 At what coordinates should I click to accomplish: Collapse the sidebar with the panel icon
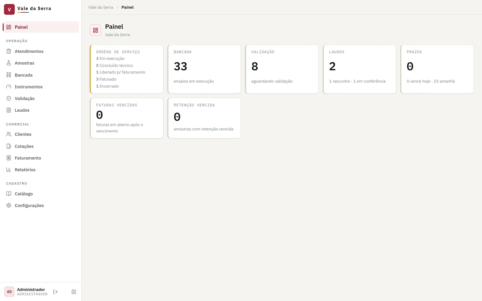pyautogui.click(x=74, y=292)
